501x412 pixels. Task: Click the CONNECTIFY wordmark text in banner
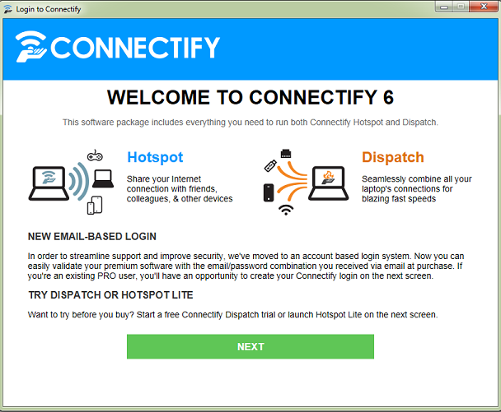(135, 48)
